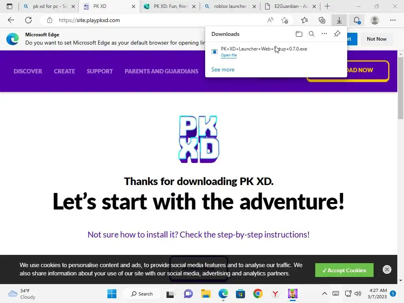Open the downloads folder icon
The image size is (404, 303).
pos(299,34)
